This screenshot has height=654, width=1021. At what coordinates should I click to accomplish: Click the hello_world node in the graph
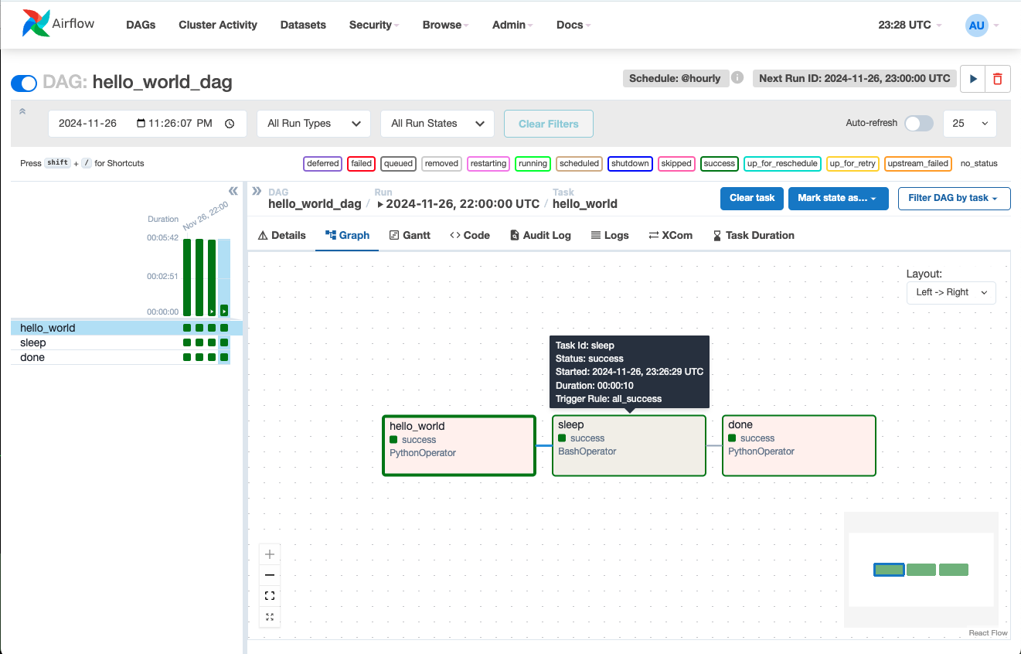[459, 445]
